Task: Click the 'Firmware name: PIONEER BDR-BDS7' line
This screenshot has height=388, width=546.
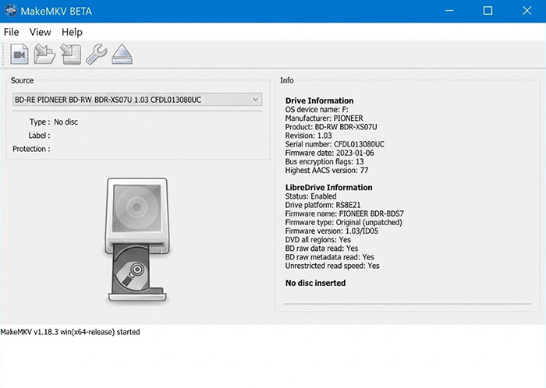Action: click(345, 213)
